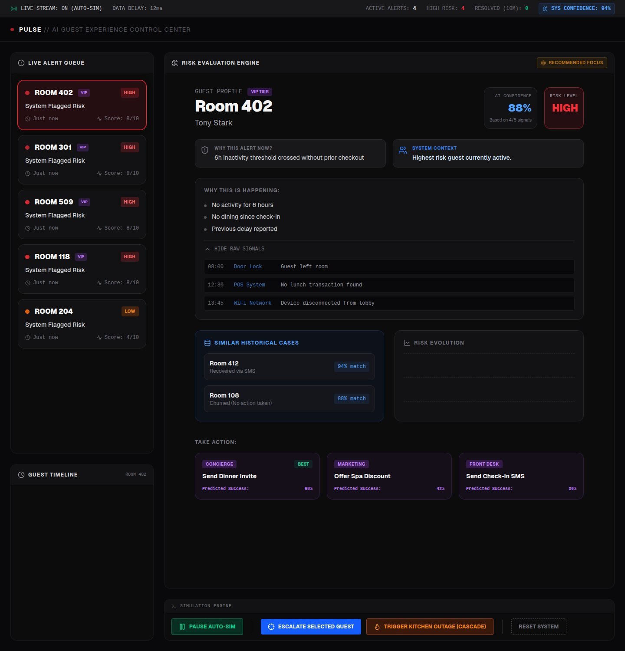Click the alert icon beside LIVE ALERT QUEUE
The width and height of the screenshot is (625, 651).
(21, 63)
